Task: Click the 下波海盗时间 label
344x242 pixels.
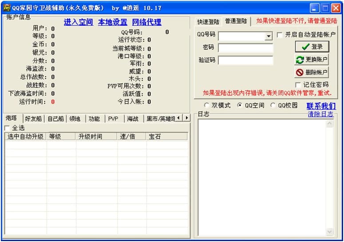Action: click(x=28, y=94)
